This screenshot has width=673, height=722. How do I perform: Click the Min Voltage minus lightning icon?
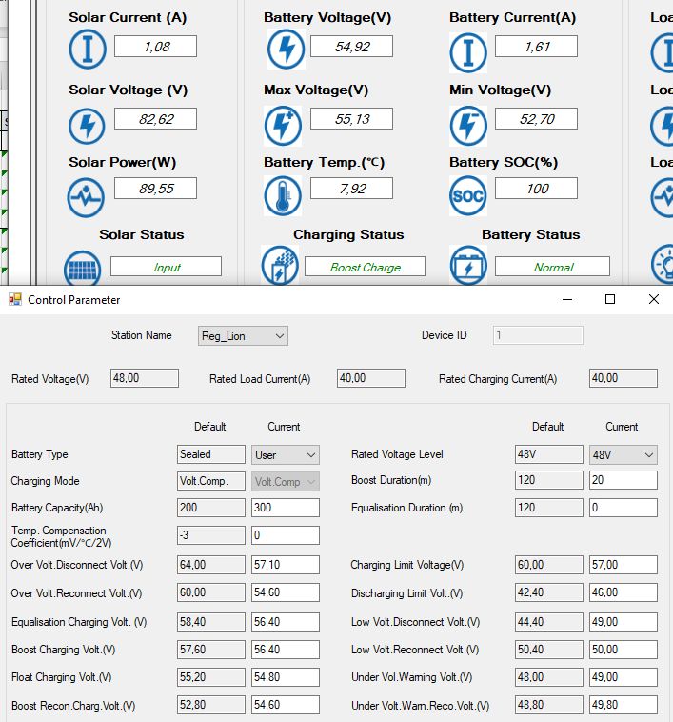pyautogui.click(x=467, y=126)
